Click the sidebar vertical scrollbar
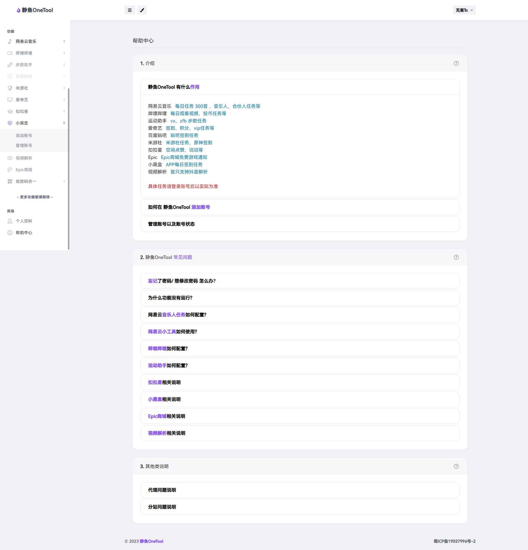Screen dimensions: 528x550 click(x=69, y=169)
